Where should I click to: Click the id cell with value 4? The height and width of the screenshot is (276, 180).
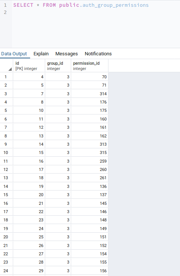point(29,77)
